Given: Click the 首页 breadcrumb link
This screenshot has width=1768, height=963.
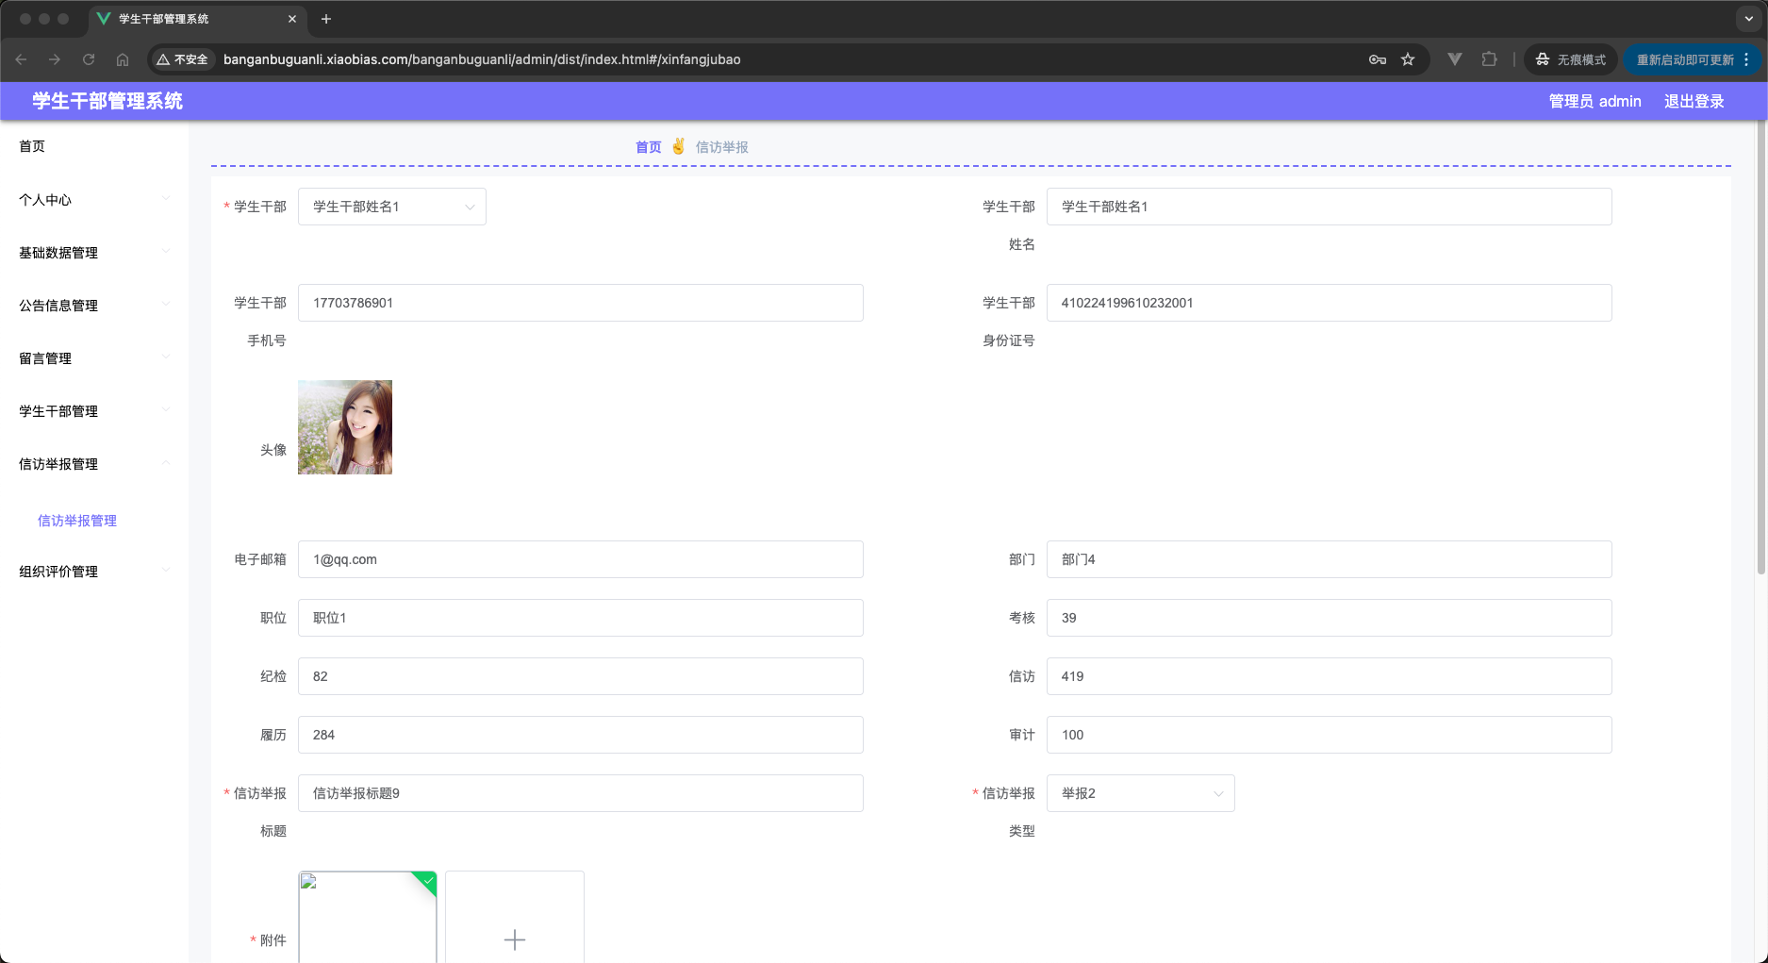Looking at the screenshot, I should coord(648,147).
